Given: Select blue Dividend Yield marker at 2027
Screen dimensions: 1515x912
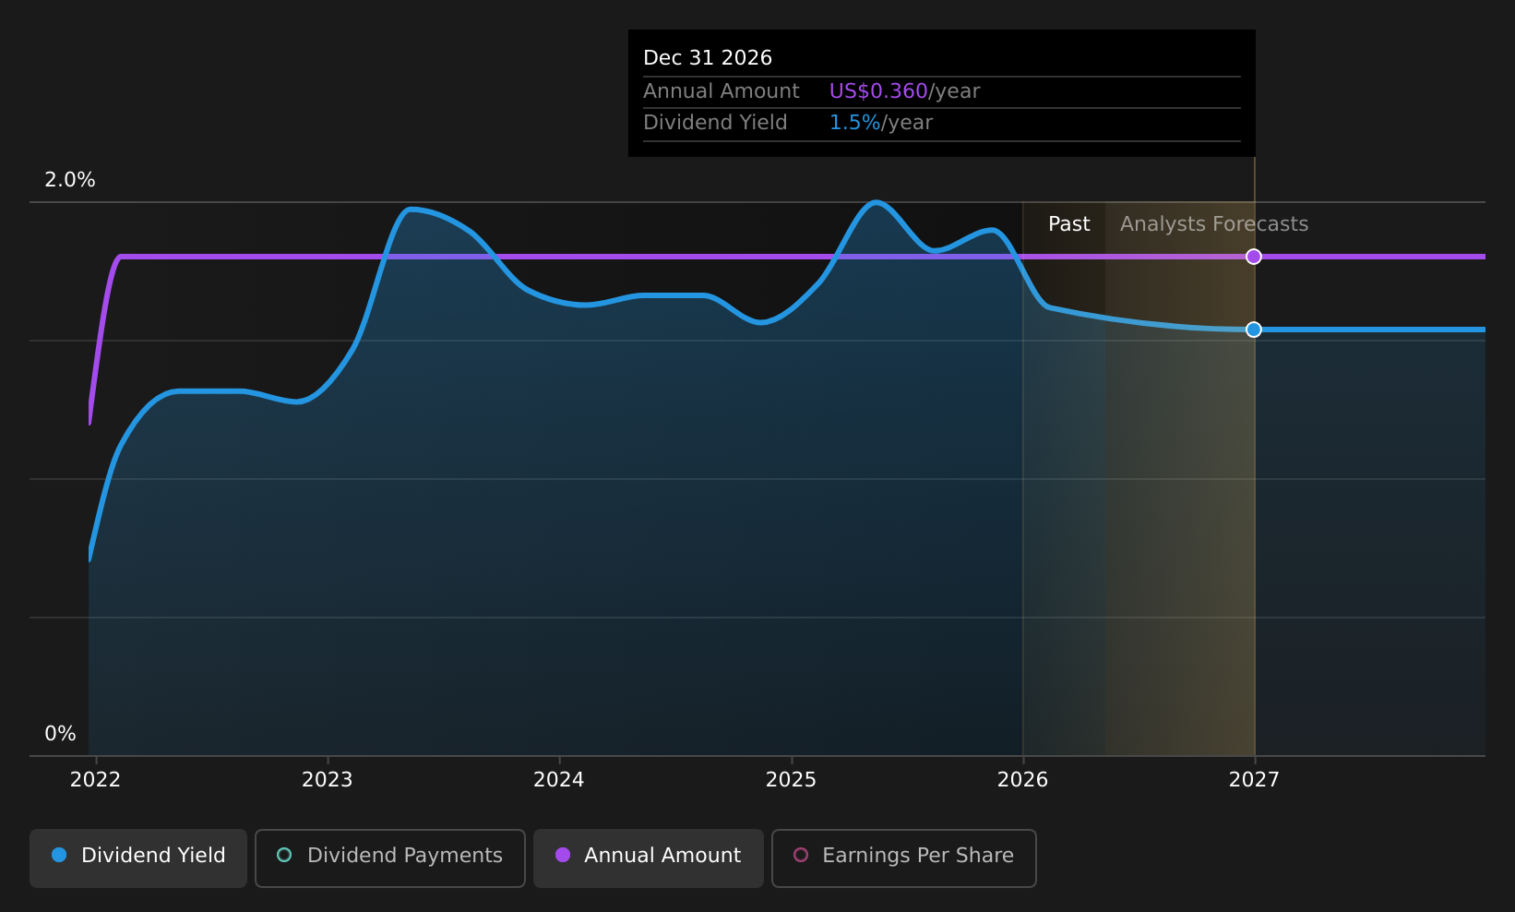Looking at the screenshot, I should pos(1254,330).
